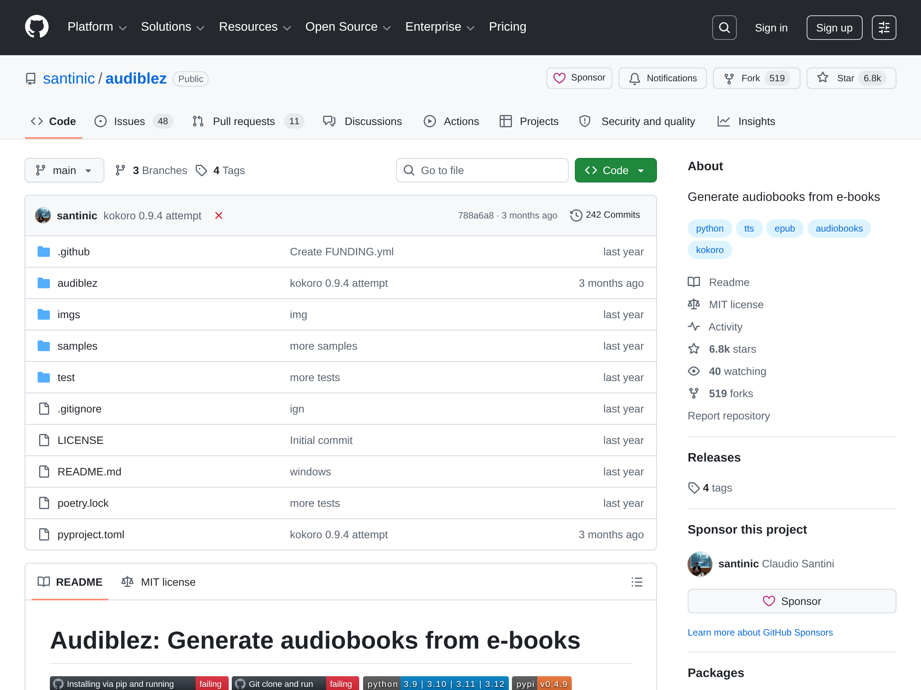This screenshot has height=690, width=921.
Task: Click Pricing in the header
Action: [x=508, y=27]
